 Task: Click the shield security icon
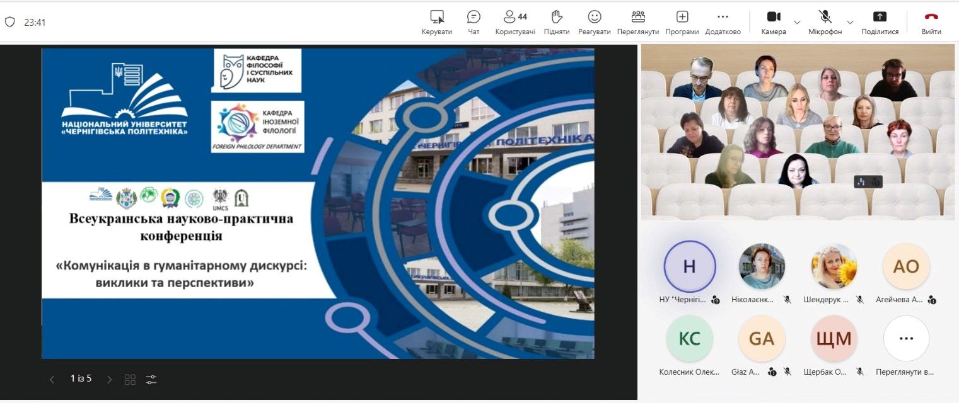click(9, 22)
